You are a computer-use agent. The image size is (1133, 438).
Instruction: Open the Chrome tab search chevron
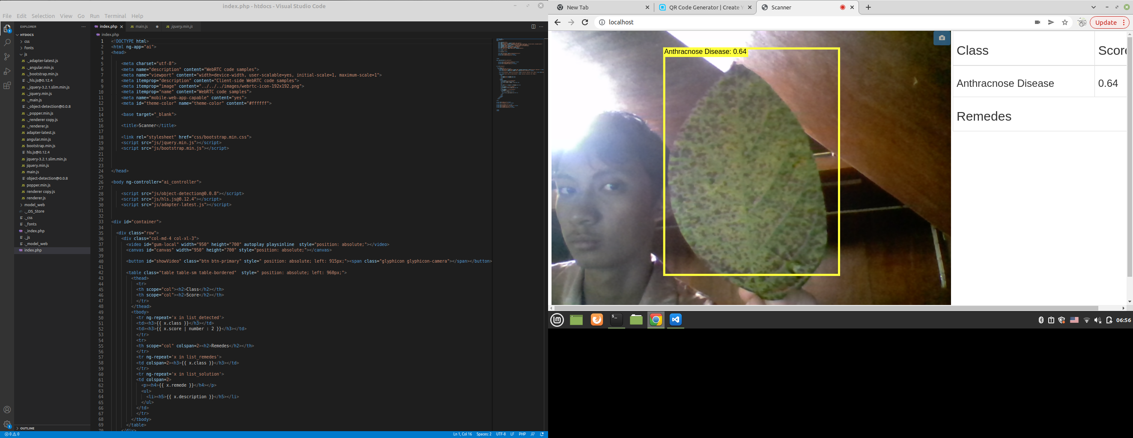click(x=1094, y=7)
